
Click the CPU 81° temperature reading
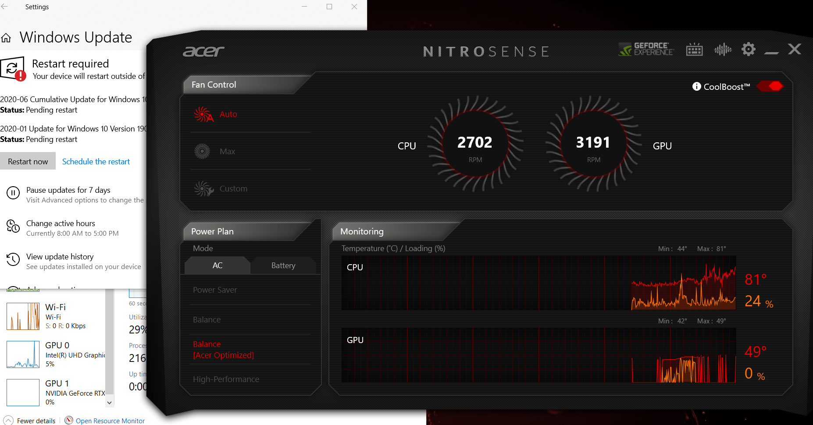[x=756, y=280]
